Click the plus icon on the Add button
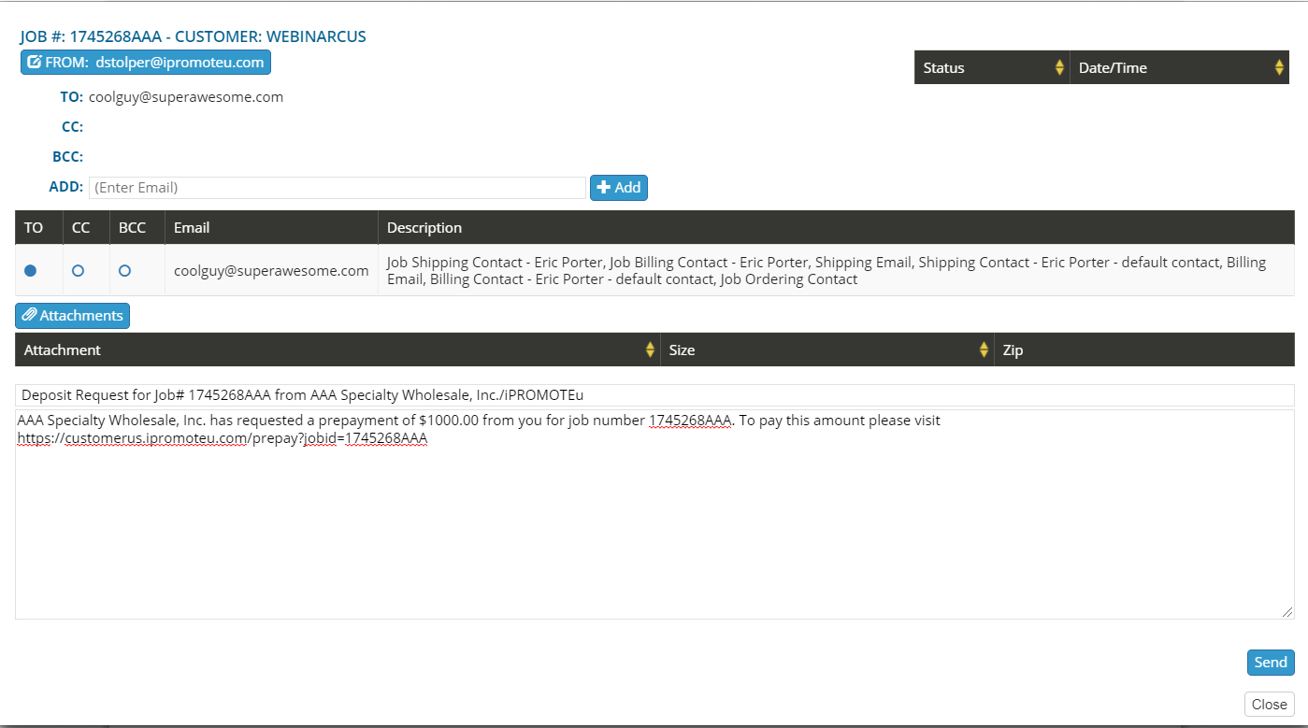Viewport: 1308px width, 728px height. coord(603,188)
